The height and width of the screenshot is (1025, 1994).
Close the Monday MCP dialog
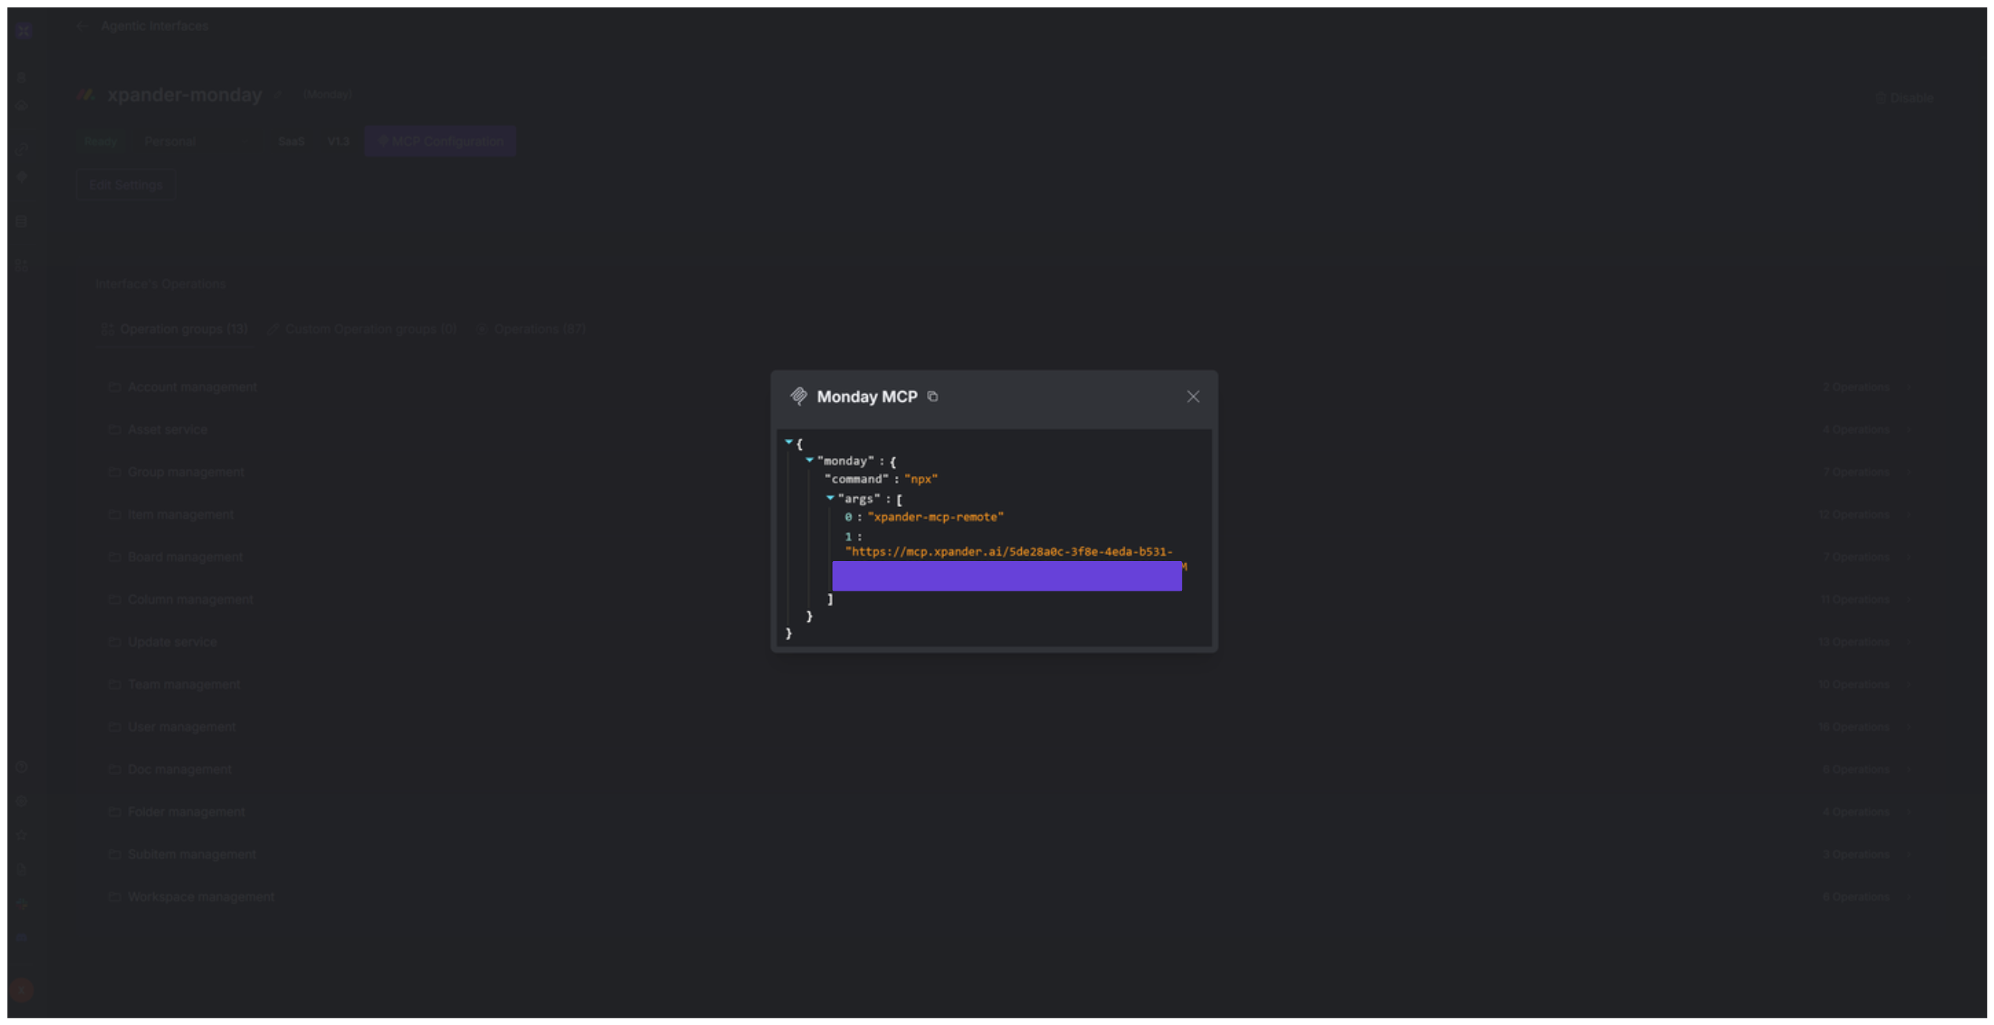[x=1193, y=397]
